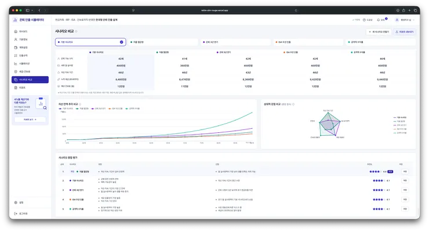Open the report document icon in the sidebar

(16, 88)
